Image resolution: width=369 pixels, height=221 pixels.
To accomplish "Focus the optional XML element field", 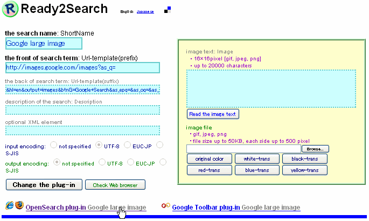I will coord(82,130).
